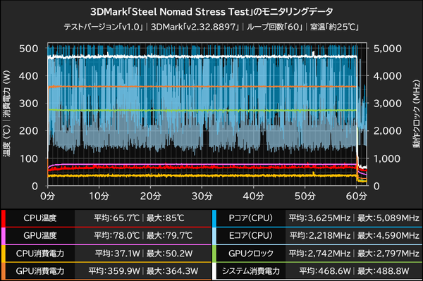
Task: Select the GPUクロック legend label
Action: [x=251, y=254]
